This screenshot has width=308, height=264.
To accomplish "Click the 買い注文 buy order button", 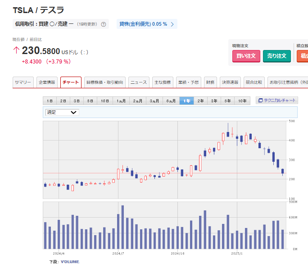I will [x=246, y=56].
